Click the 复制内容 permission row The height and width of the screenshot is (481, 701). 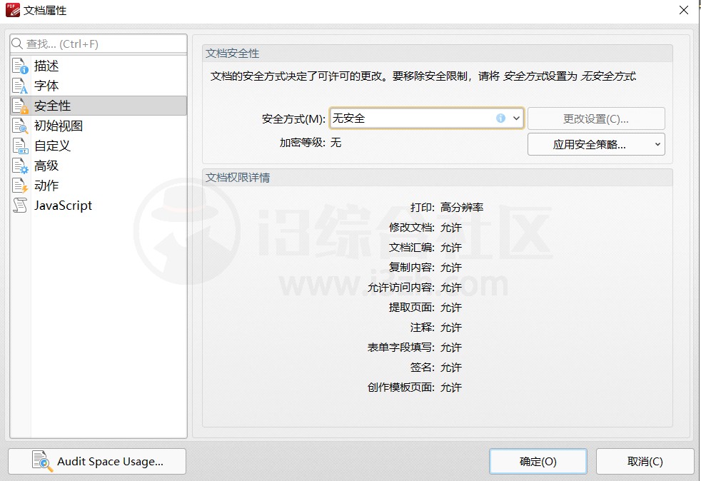[425, 268]
